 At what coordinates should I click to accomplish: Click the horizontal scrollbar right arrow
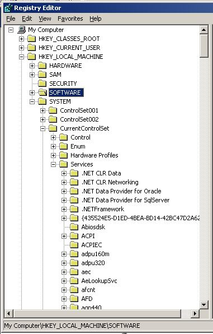click(x=195, y=313)
